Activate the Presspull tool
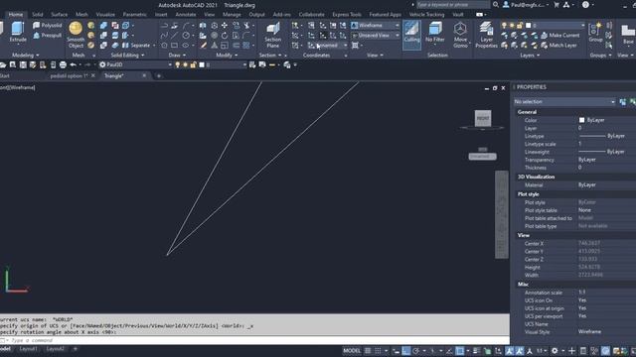The height and width of the screenshot is (357, 636). click(x=48, y=36)
